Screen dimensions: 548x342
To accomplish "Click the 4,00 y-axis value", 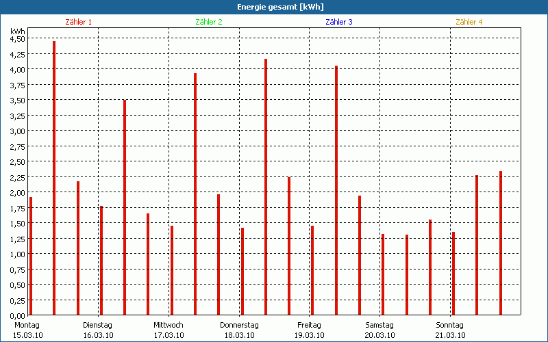I will [18, 70].
